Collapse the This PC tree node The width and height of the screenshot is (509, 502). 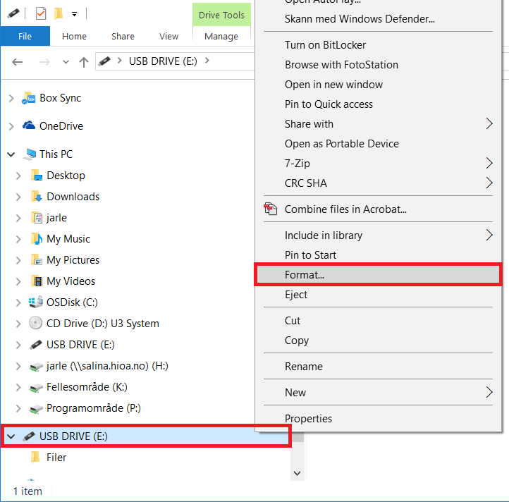(11, 154)
